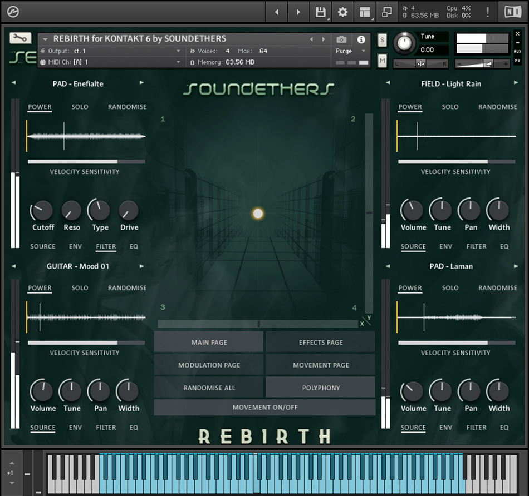Click the waveform display of GUITAR - Mood 01
This screenshot has height=496, width=529.
[86, 318]
